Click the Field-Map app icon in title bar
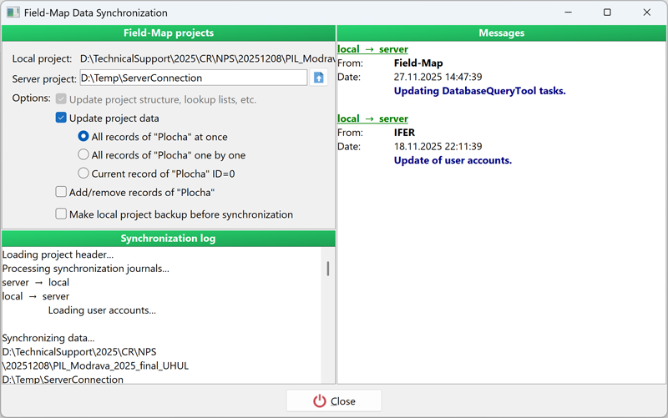668x418 pixels. (x=13, y=13)
